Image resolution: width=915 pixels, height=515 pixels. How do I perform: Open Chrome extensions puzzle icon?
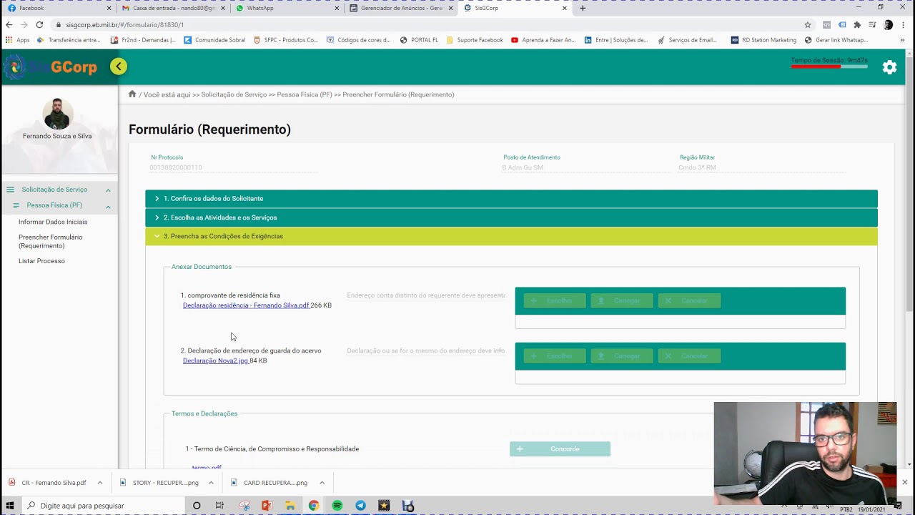857,24
